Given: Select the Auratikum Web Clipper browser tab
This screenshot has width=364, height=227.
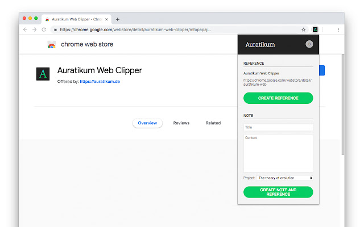Looking at the screenshot, I should pos(76,19).
